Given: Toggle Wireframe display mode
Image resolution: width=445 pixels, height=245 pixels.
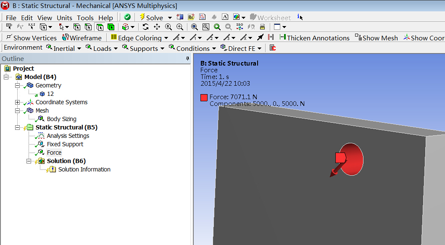Looking at the screenshot, I should tap(82, 38).
